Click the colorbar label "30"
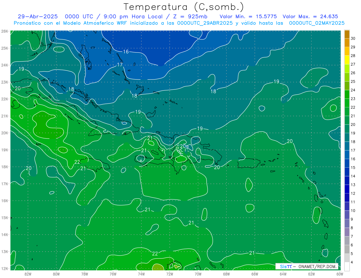The height and width of the screenshot is (278, 361). tap(353, 38)
